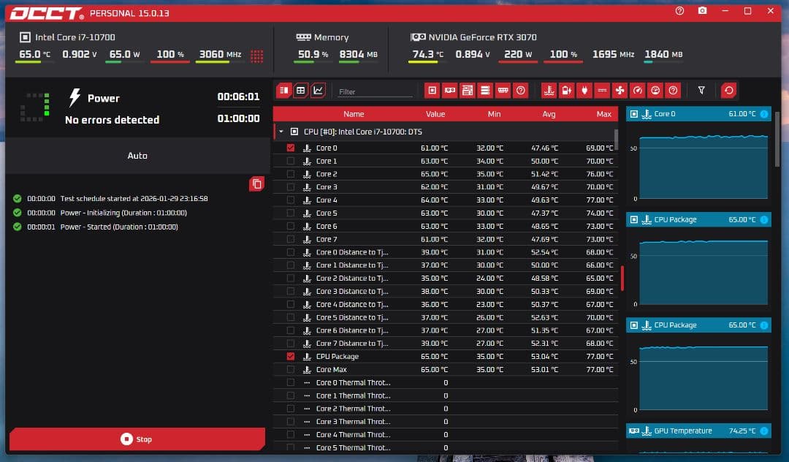The width and height of the screenshot is (789, 462).
Task: Open the CPU core grid next to 3060 MHz
Action: click(256, 56)
